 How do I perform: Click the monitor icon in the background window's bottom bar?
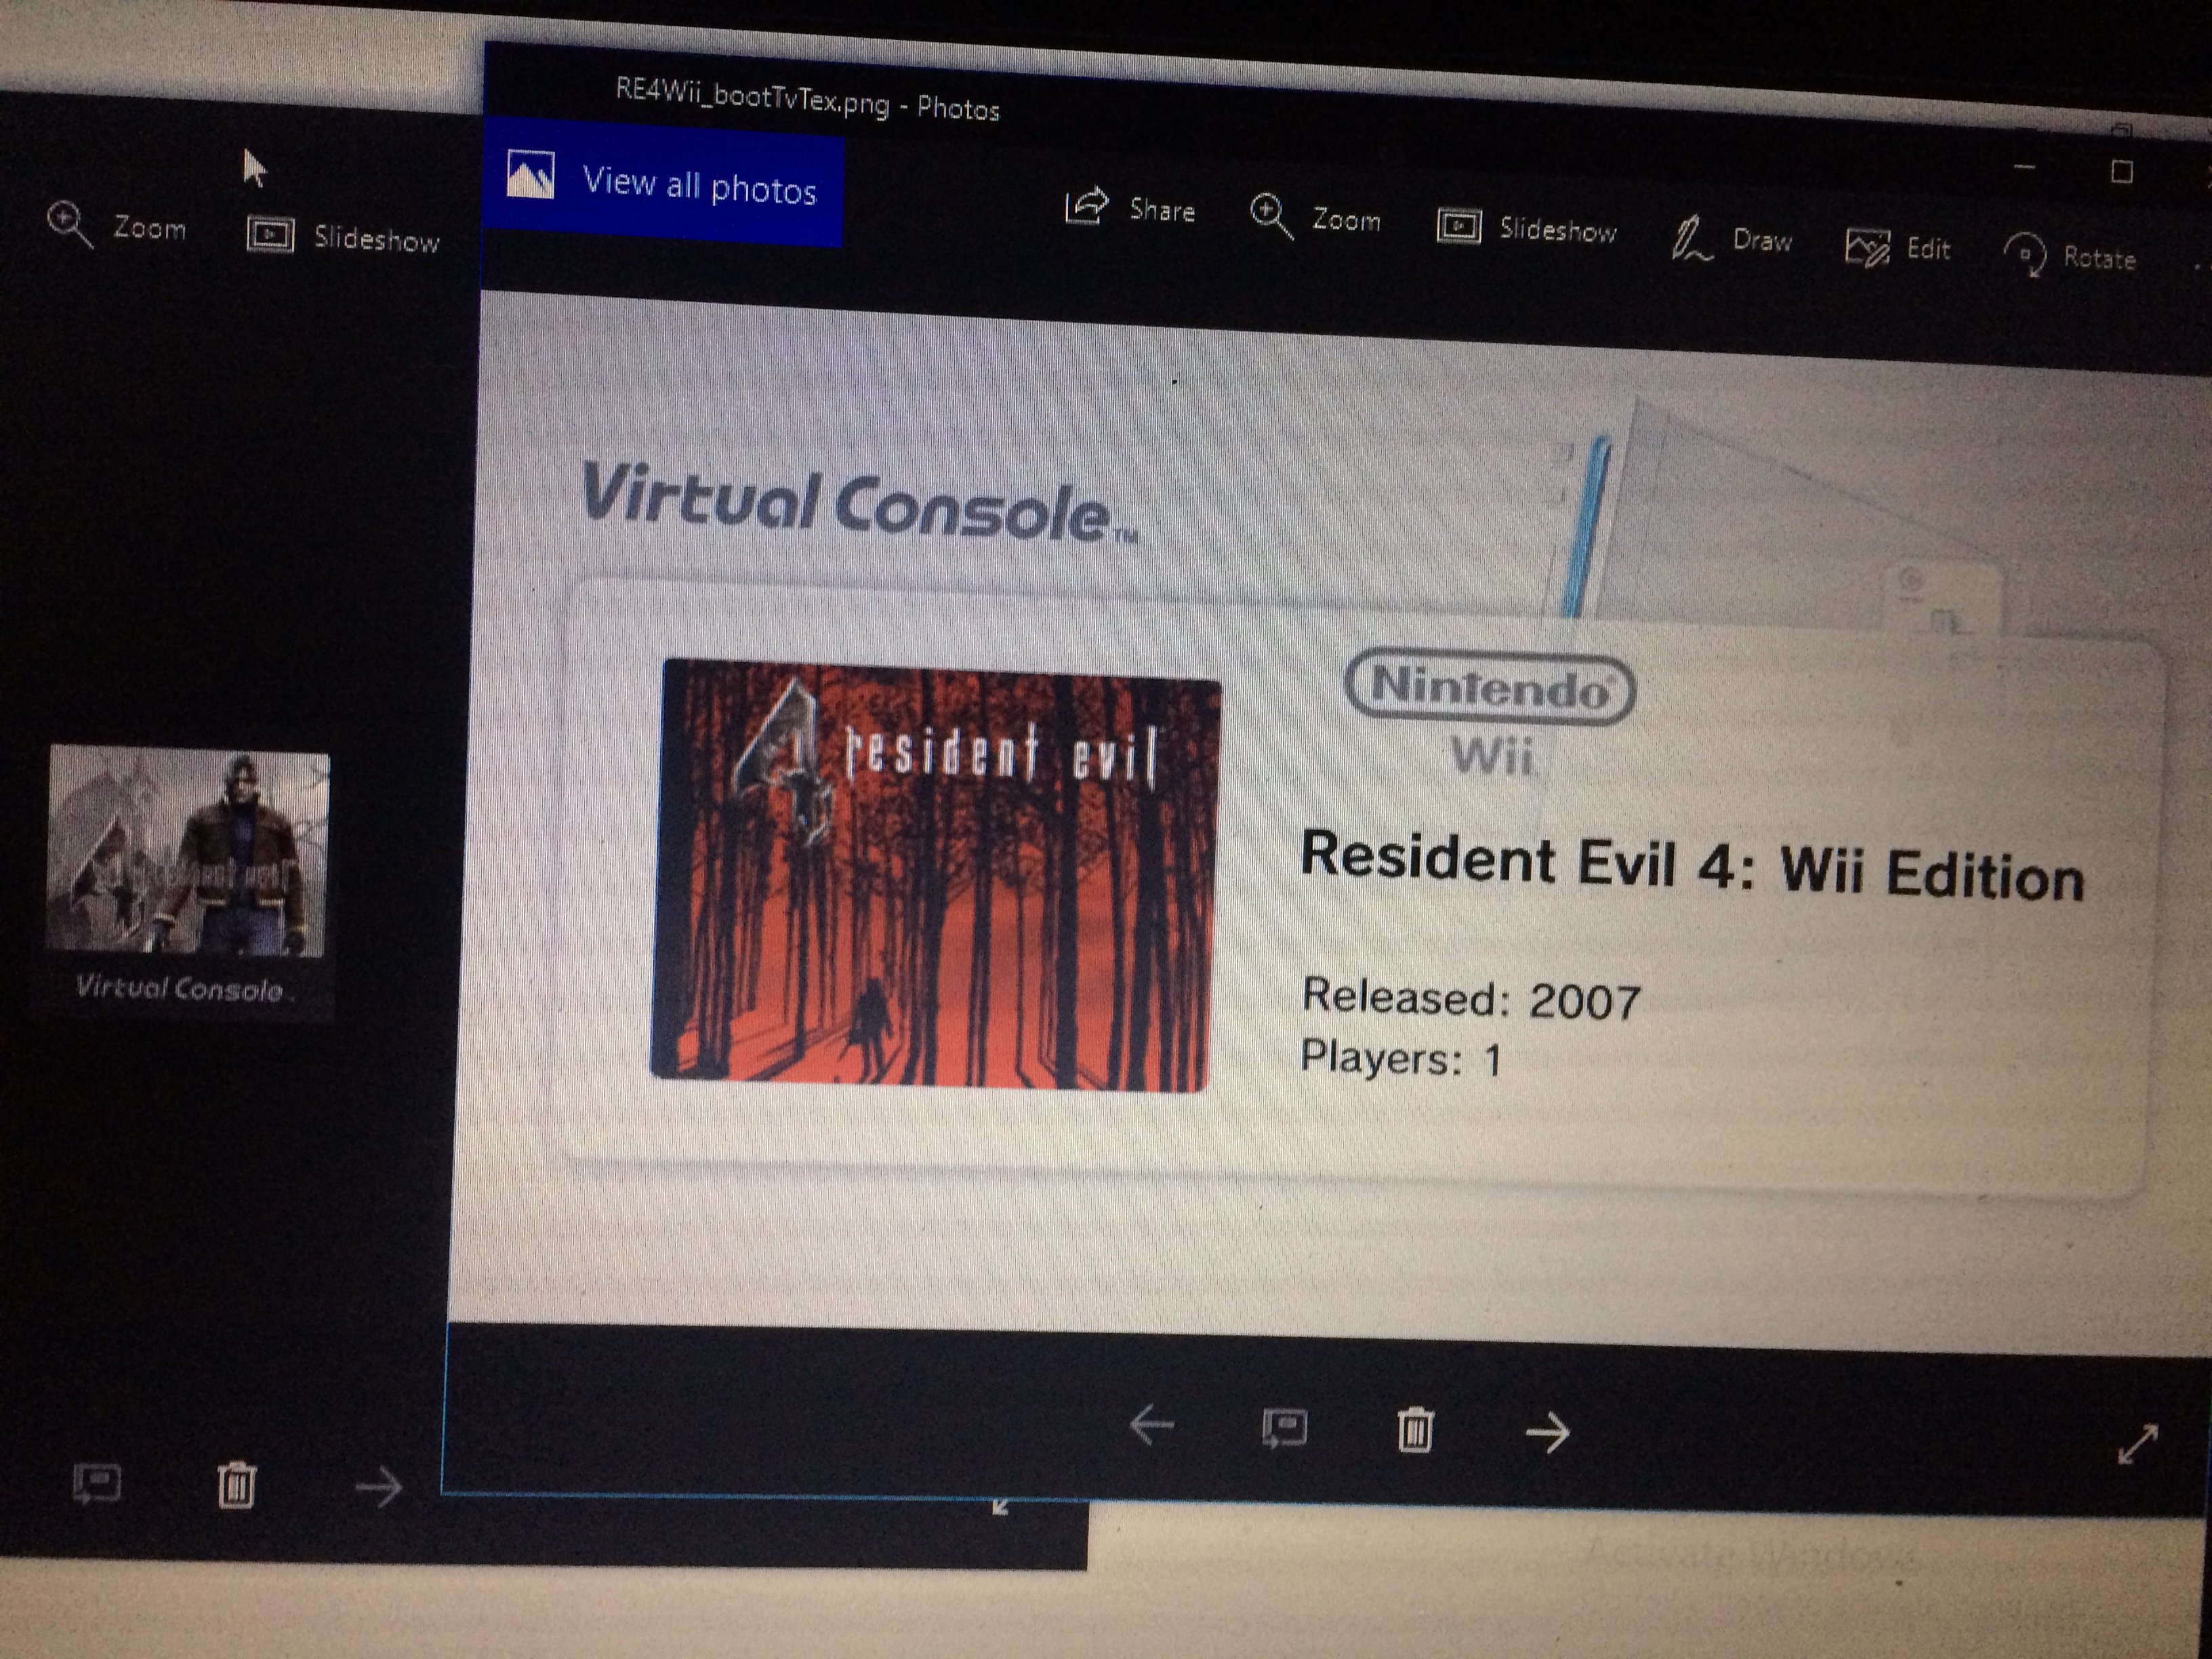pos(97,1483)
